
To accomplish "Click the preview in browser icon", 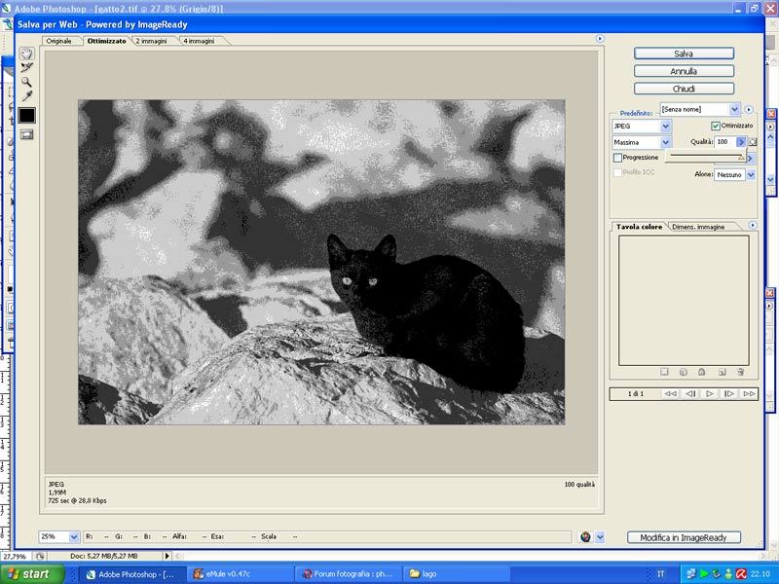I will pos(585,537).
